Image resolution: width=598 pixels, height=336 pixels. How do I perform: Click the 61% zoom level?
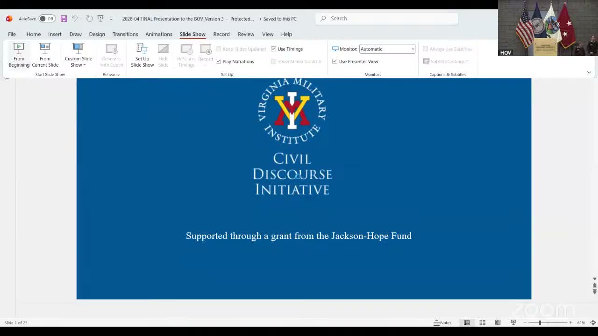coord(581,323)
